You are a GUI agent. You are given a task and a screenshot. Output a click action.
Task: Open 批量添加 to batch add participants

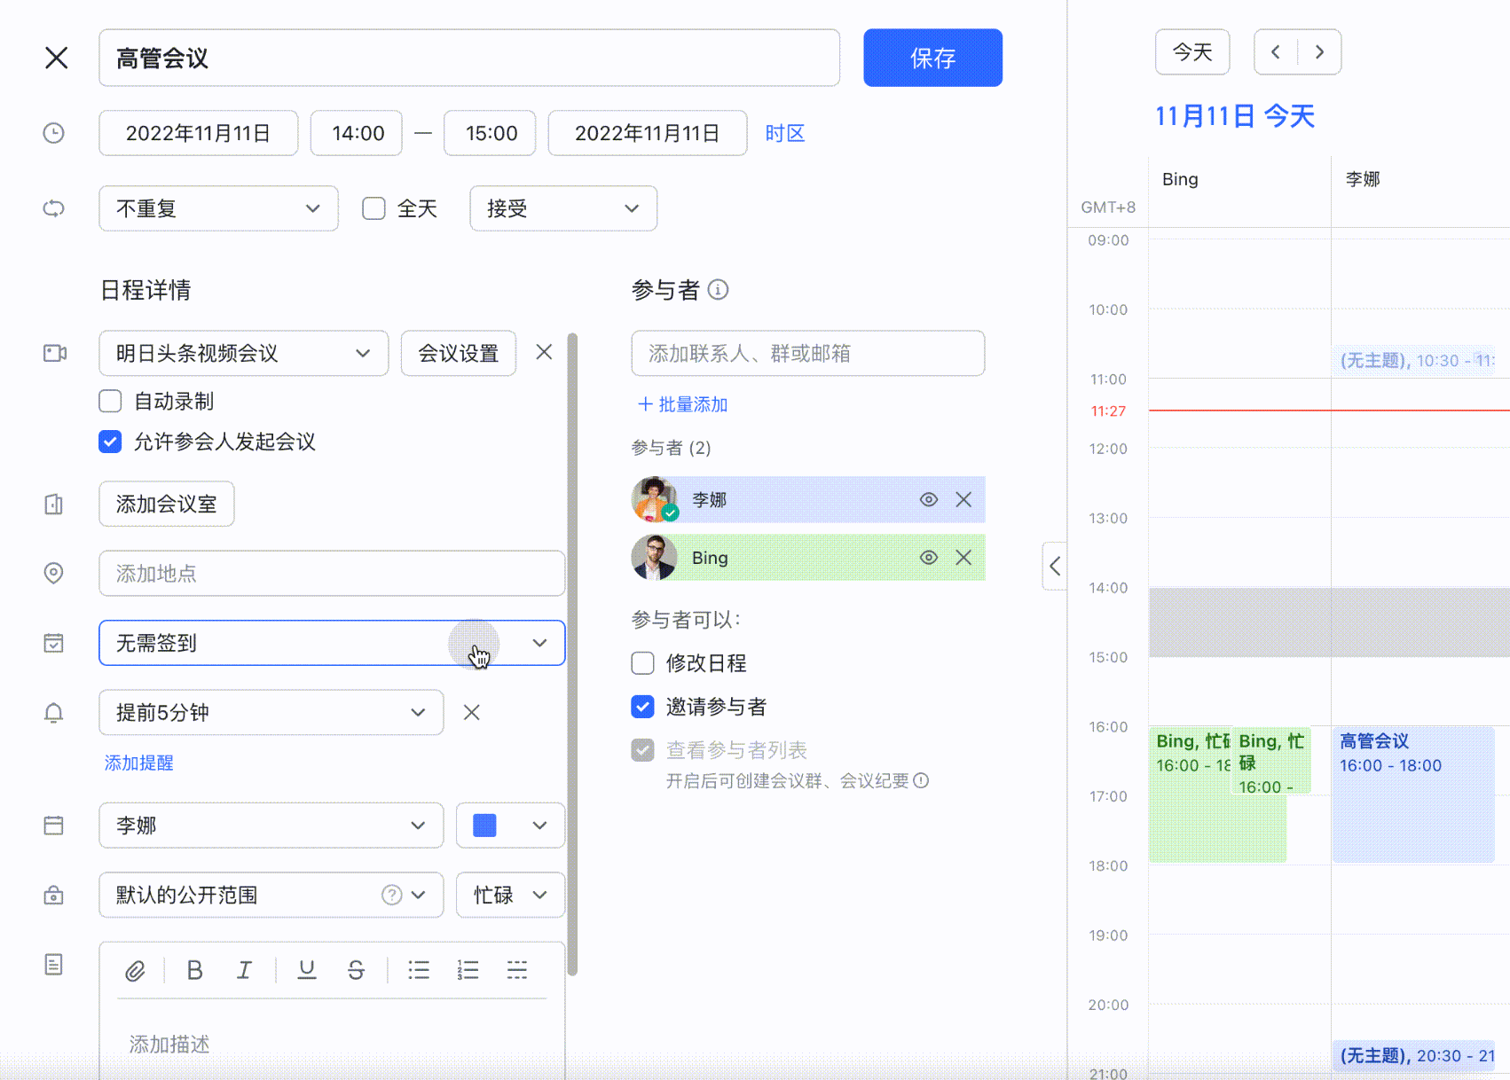[x=682, y=404]
